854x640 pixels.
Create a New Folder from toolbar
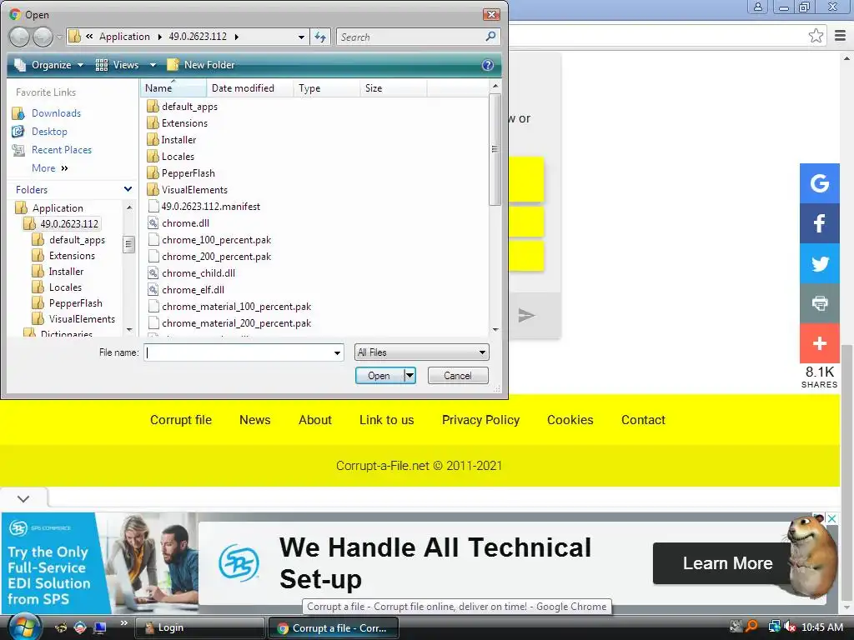click(x=201, y=65)
